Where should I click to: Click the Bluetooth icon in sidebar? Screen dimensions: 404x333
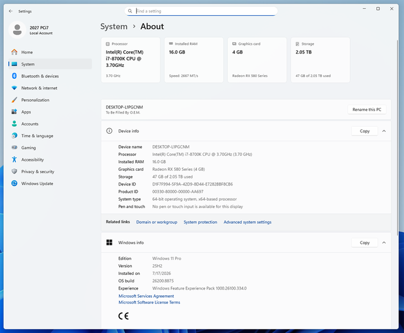(15, 76)
